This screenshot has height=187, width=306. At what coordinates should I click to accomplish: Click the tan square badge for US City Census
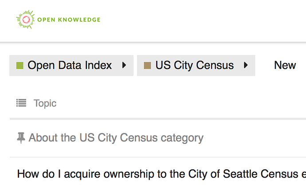pos(147,66)
